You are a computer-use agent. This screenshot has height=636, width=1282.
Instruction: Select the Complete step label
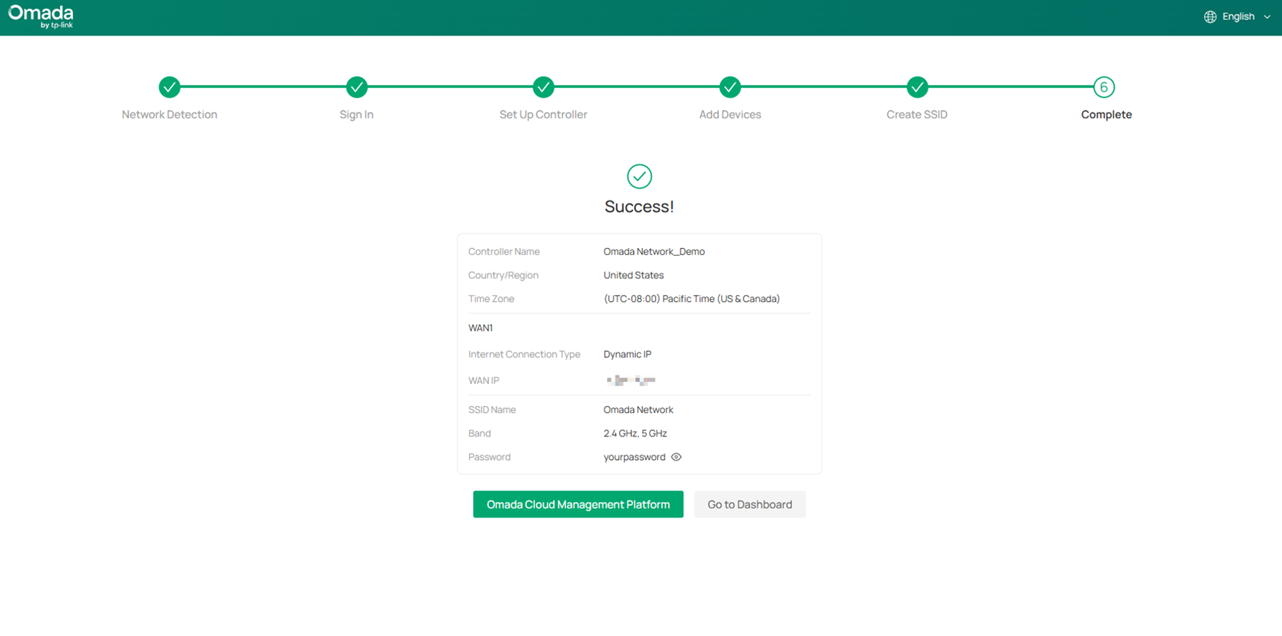[x=1106, y=114]
